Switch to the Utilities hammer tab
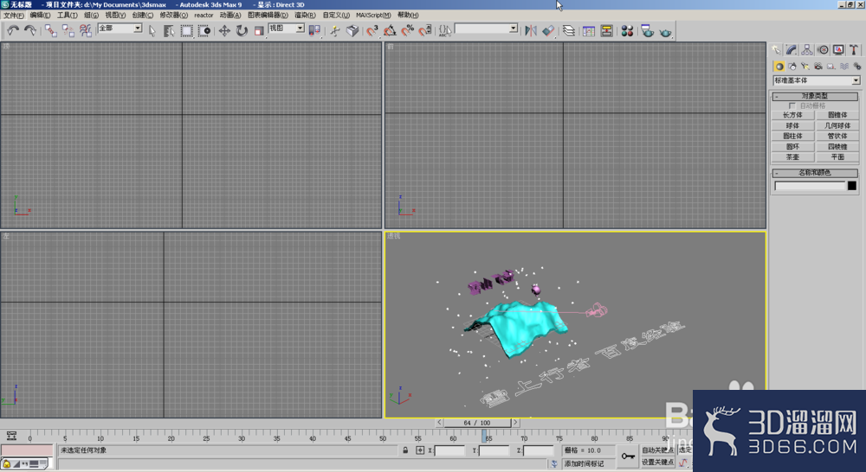866x472 pixels. [x=854, y=50]
